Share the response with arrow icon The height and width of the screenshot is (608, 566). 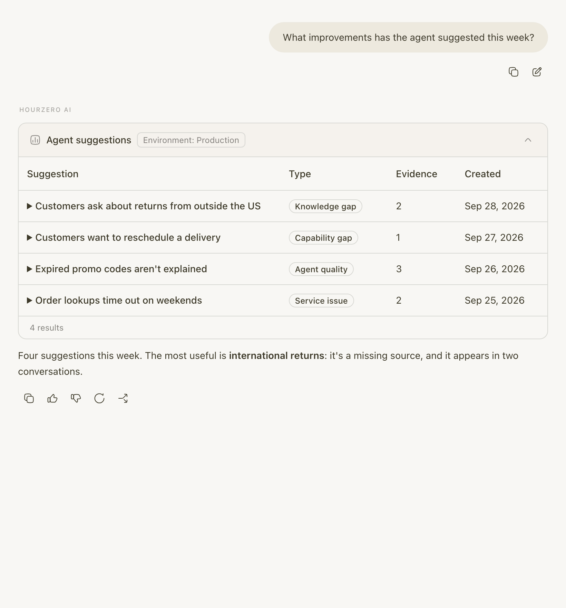click(x=123, y=398)
